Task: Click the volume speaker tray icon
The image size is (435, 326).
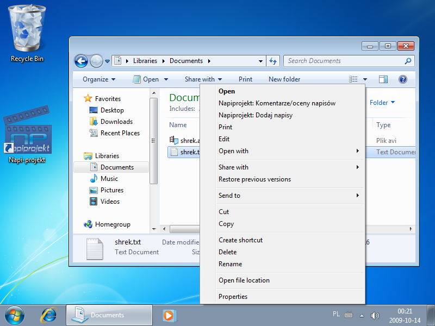Action: [x=375, y=316]
